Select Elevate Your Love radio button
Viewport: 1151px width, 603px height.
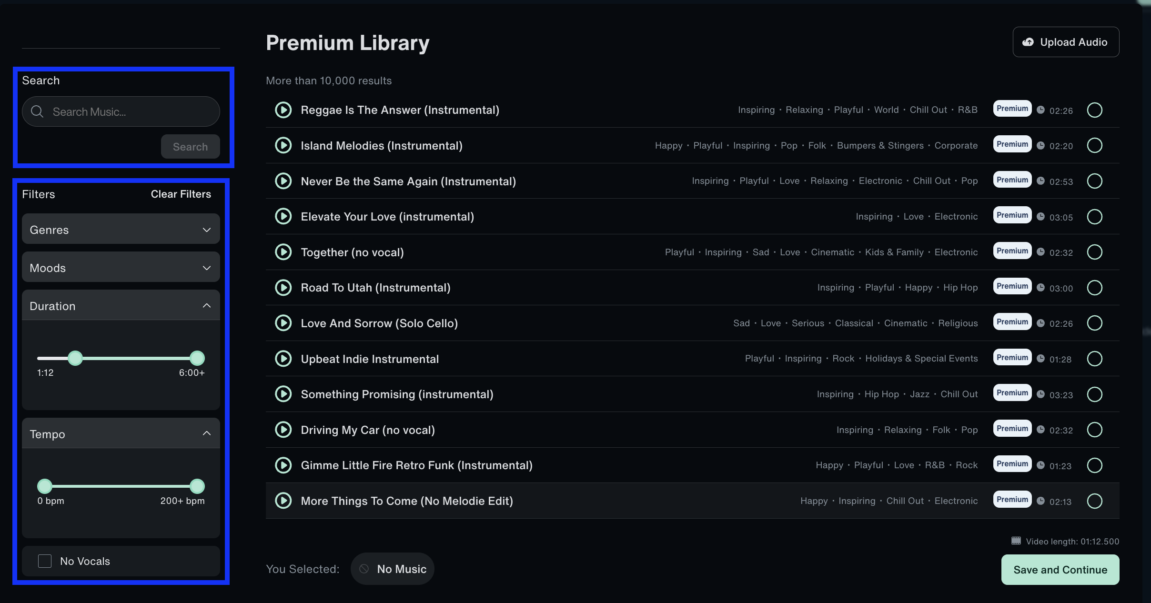click(x=1094, y=217)
